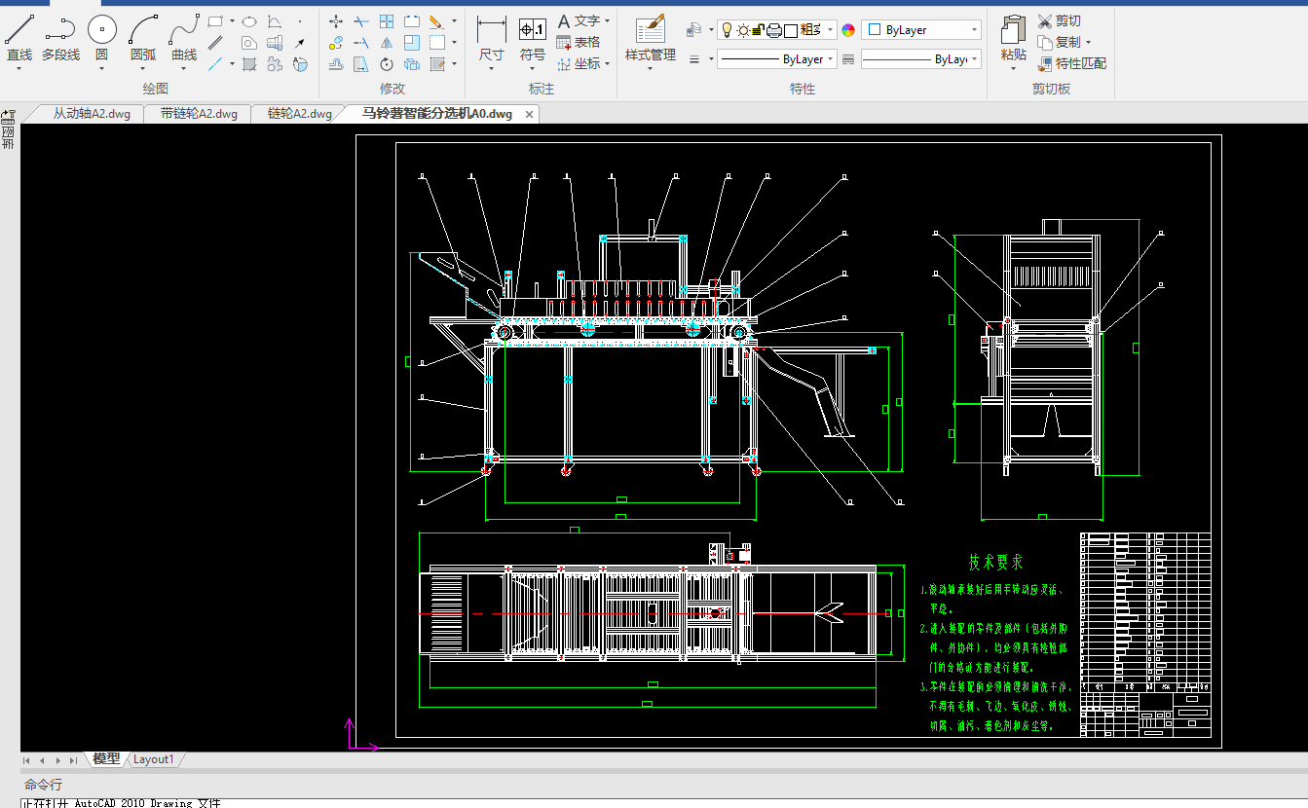Toggle the layer lock padlock icon

point(759,30)
